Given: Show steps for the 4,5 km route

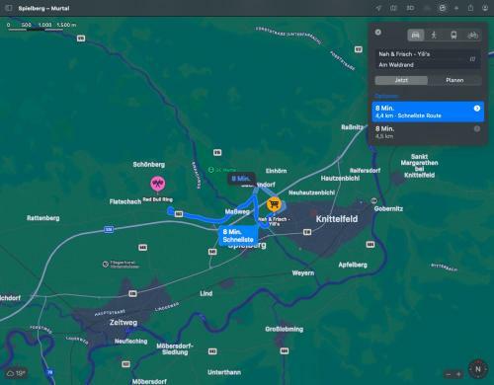Looking at the screenshot, I should point(477,128).
